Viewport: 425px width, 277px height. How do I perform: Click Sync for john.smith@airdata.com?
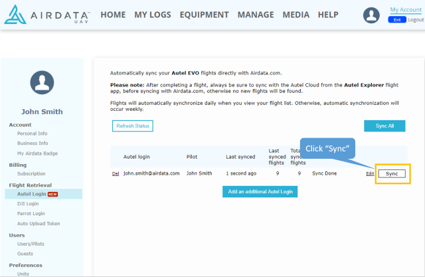coord(392,174)
